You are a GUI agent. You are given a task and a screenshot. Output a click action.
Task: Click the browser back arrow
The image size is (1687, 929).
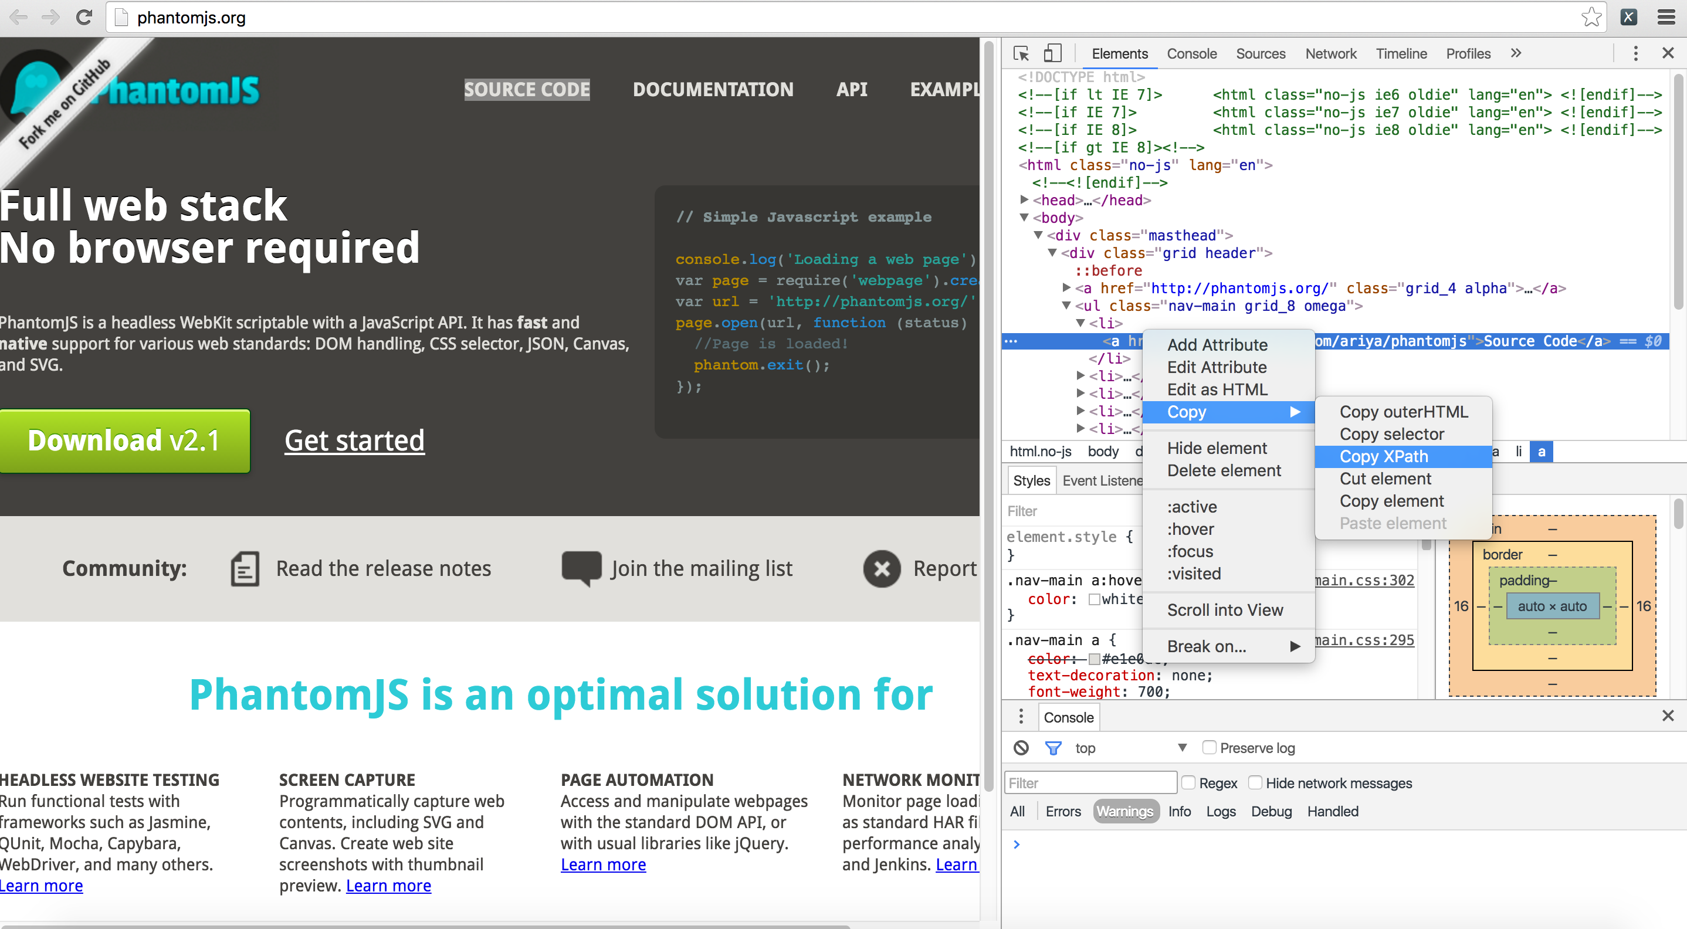pos(19,17)
